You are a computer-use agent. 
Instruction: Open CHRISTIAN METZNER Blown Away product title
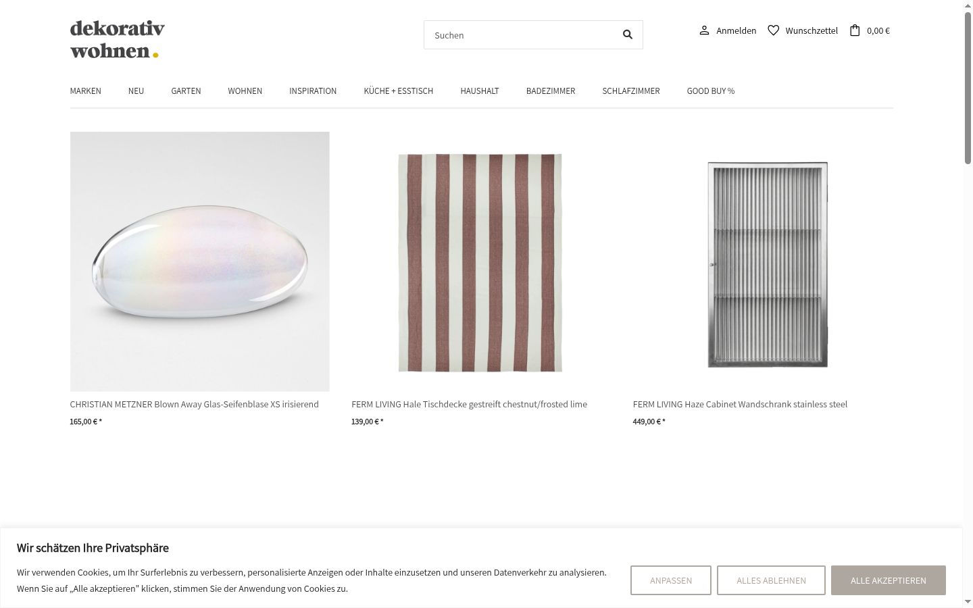(x=195, y=405)
